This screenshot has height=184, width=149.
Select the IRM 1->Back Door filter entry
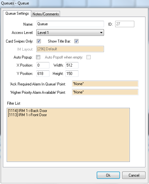tap(27, 111)
